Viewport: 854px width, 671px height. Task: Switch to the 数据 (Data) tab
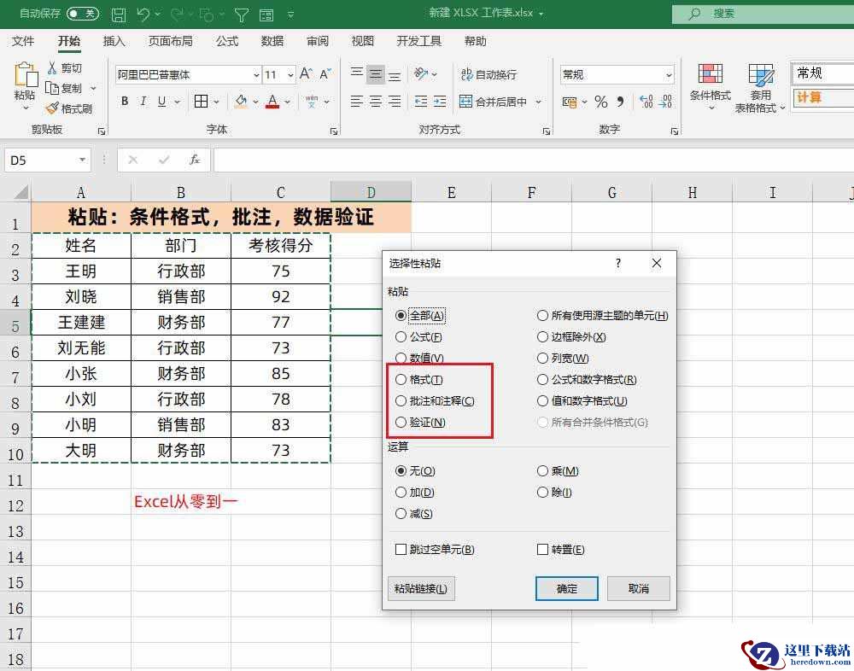(x=272, y=41)
